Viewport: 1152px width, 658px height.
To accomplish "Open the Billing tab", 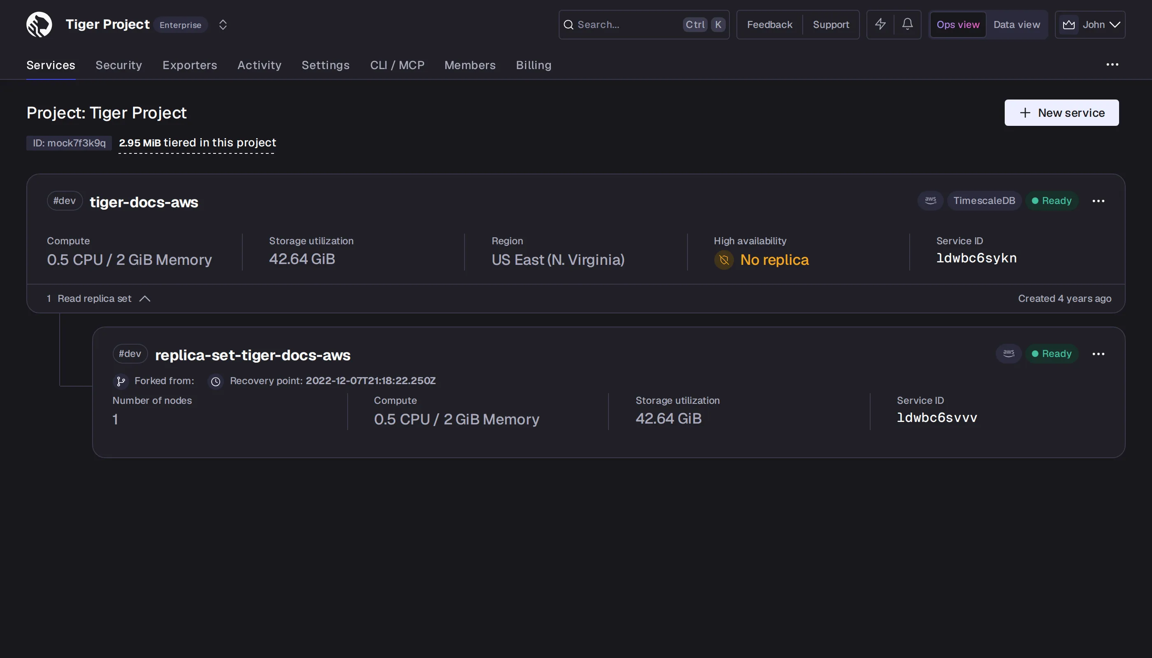I will coord(534,65).
